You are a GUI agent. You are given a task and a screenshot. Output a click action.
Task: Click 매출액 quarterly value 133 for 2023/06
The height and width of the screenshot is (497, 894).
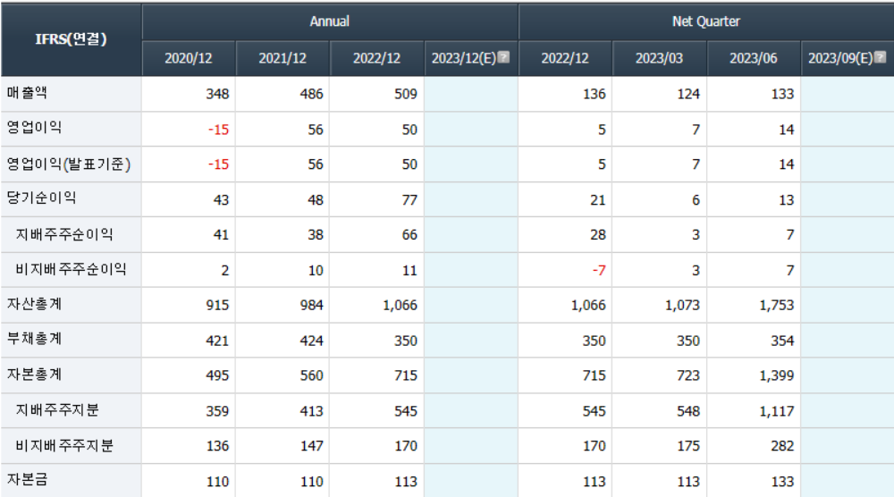tap(782, 94)
